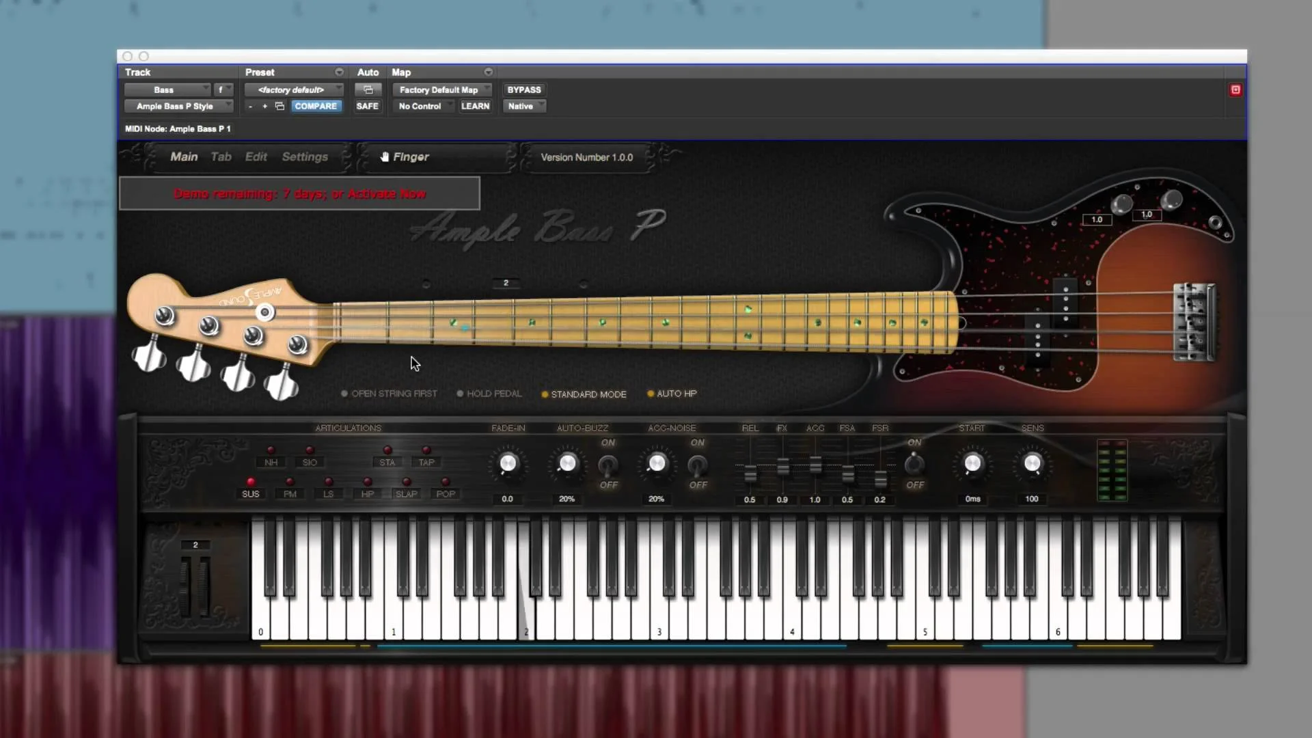Select the TAP articulation
The image size is (1312, 738).
[426, 461]
